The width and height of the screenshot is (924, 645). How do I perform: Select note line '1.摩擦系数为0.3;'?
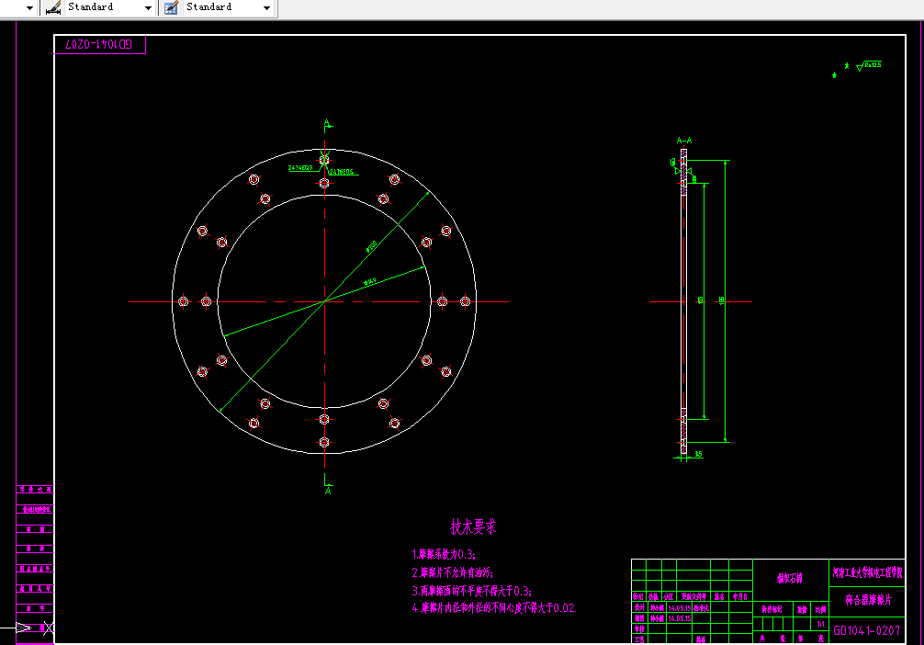tap(444, 554)
